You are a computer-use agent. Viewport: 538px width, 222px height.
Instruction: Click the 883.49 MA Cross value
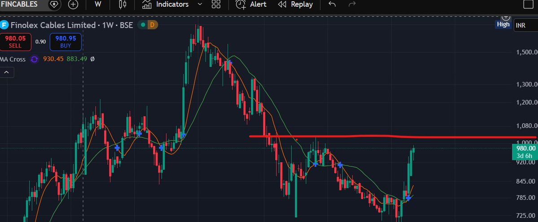77,59
